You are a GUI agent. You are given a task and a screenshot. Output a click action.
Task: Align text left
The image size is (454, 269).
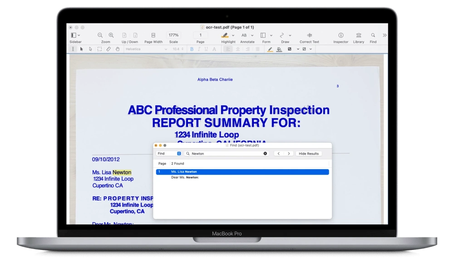pyautogui.click(x=228, y=49)
